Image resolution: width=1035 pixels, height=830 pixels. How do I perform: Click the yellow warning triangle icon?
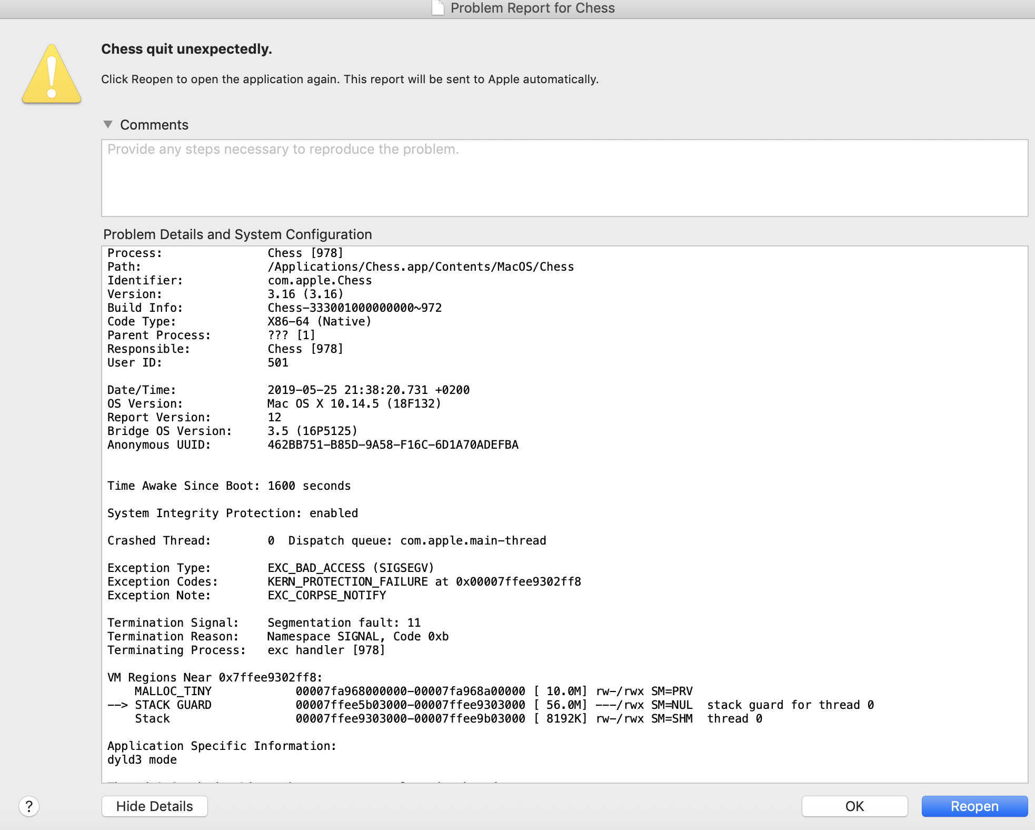coord(52,75)
